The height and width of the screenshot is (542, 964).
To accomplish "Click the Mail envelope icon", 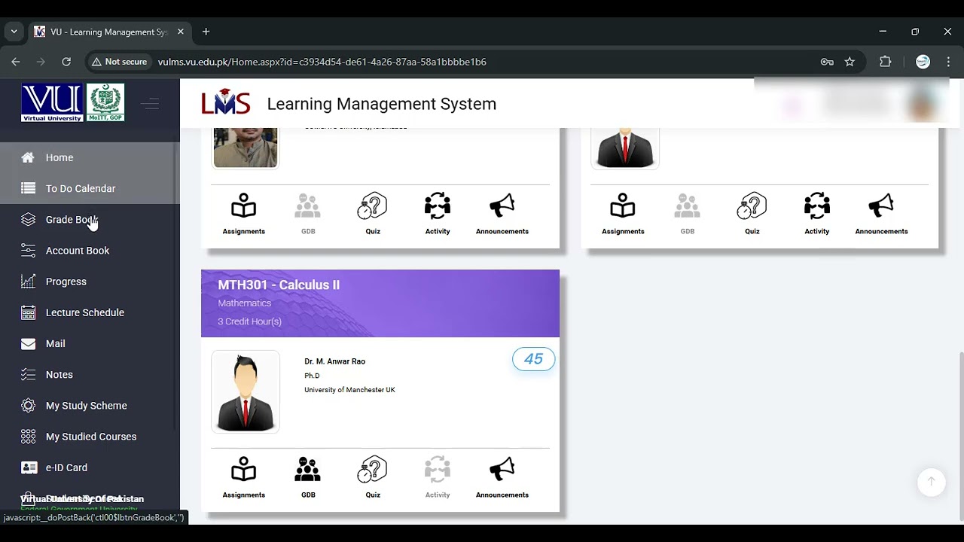I will 28,343.
